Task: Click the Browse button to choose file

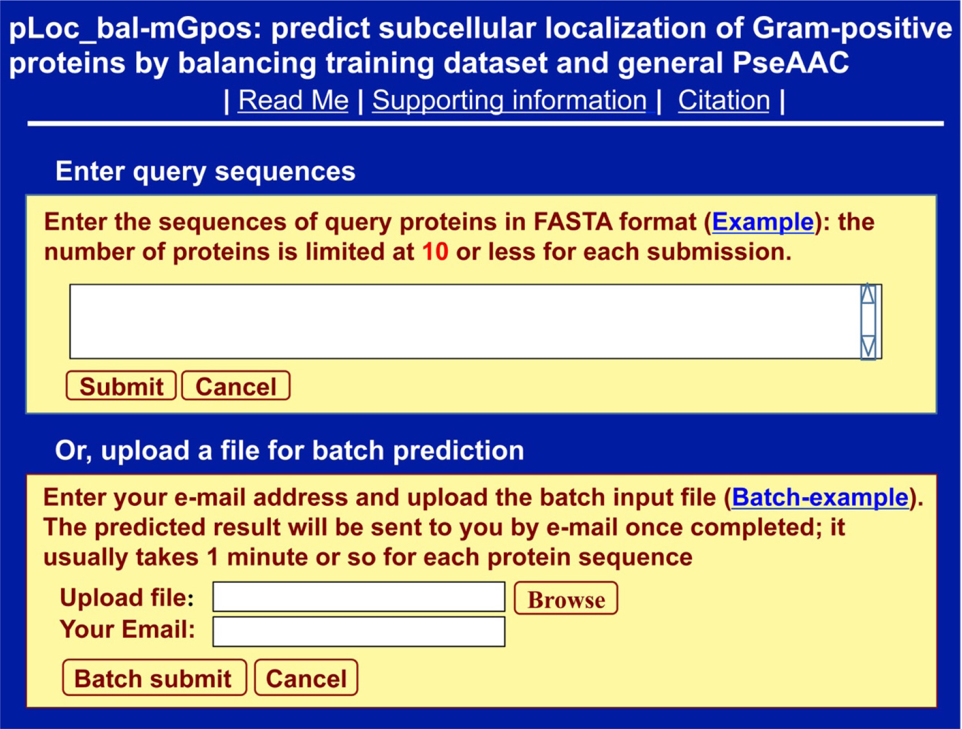Action: pos(566,599)
